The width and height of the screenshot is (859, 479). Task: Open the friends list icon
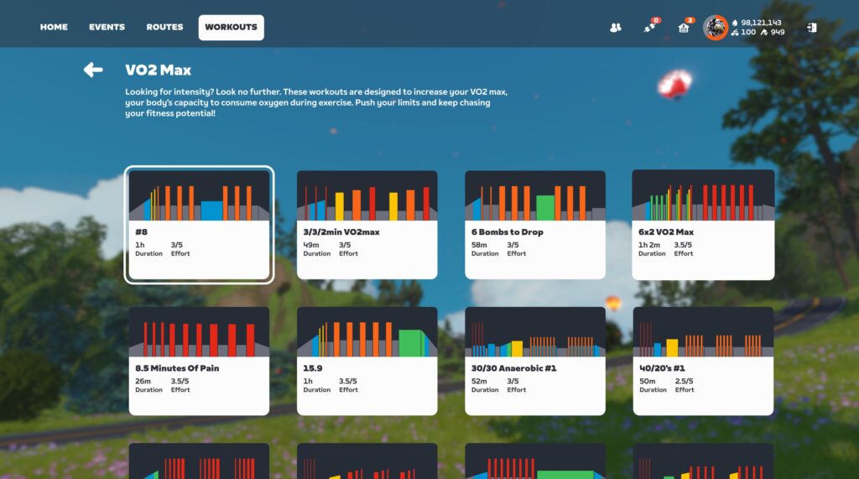(615, 28)
